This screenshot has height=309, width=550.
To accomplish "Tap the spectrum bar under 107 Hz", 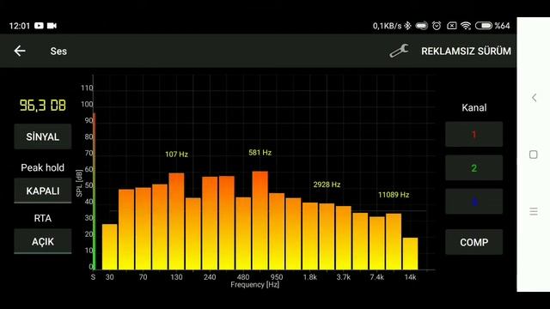I will 176,221.
